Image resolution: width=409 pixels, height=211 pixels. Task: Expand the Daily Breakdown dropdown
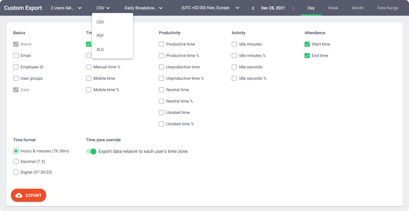tap(143, 8)
